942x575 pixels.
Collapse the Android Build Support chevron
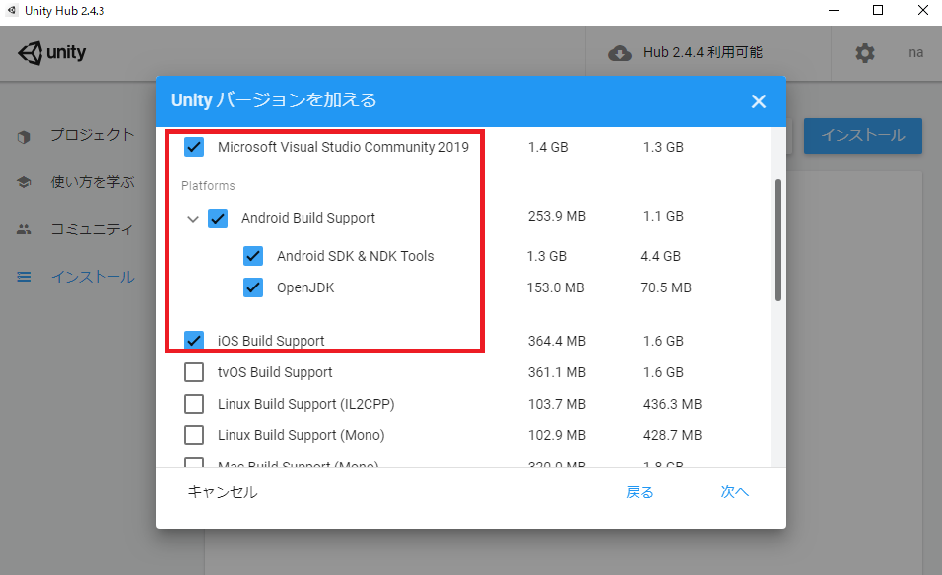tap(193, 217)
